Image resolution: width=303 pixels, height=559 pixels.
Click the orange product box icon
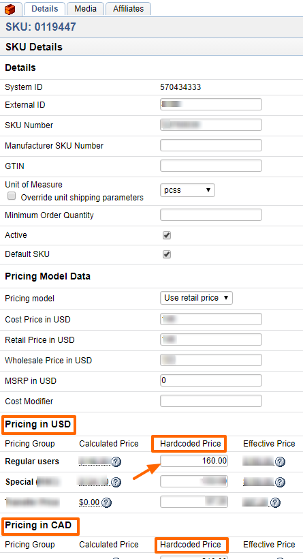pos(10,9)
